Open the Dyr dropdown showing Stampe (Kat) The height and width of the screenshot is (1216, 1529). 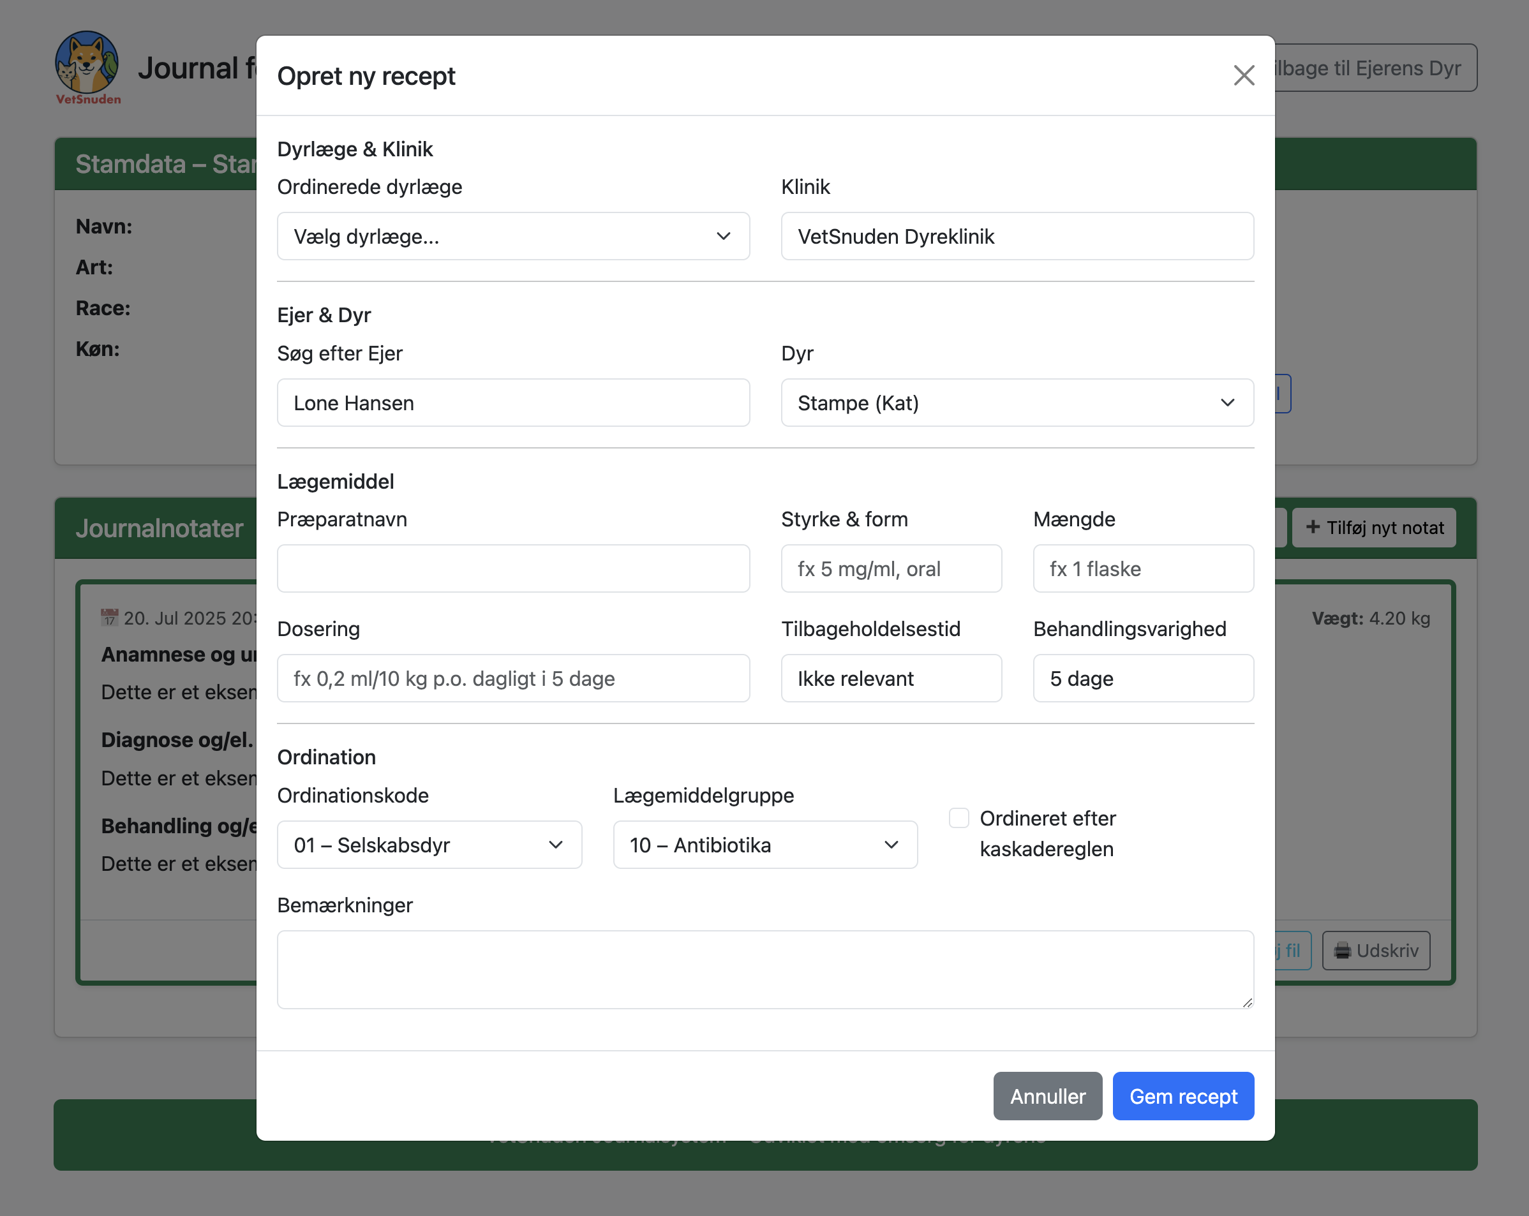(x=1017, y=403)
